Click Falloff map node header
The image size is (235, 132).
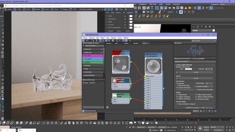[121, 95]
